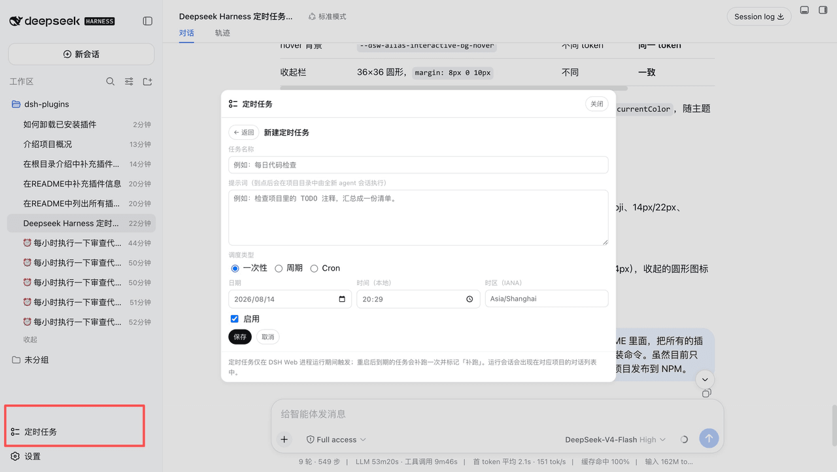Select Deepseek Harness 定时 conversation in sidebar
The image size is (837, 472).
pos(81,223)
